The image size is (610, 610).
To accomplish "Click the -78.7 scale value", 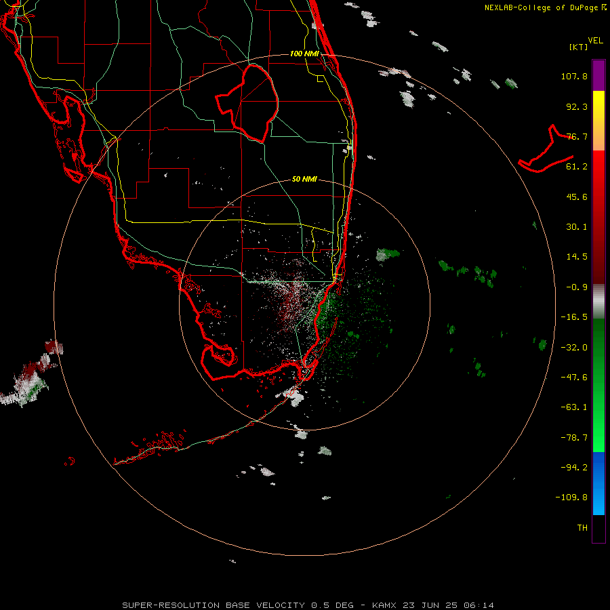I will (574, 438).
